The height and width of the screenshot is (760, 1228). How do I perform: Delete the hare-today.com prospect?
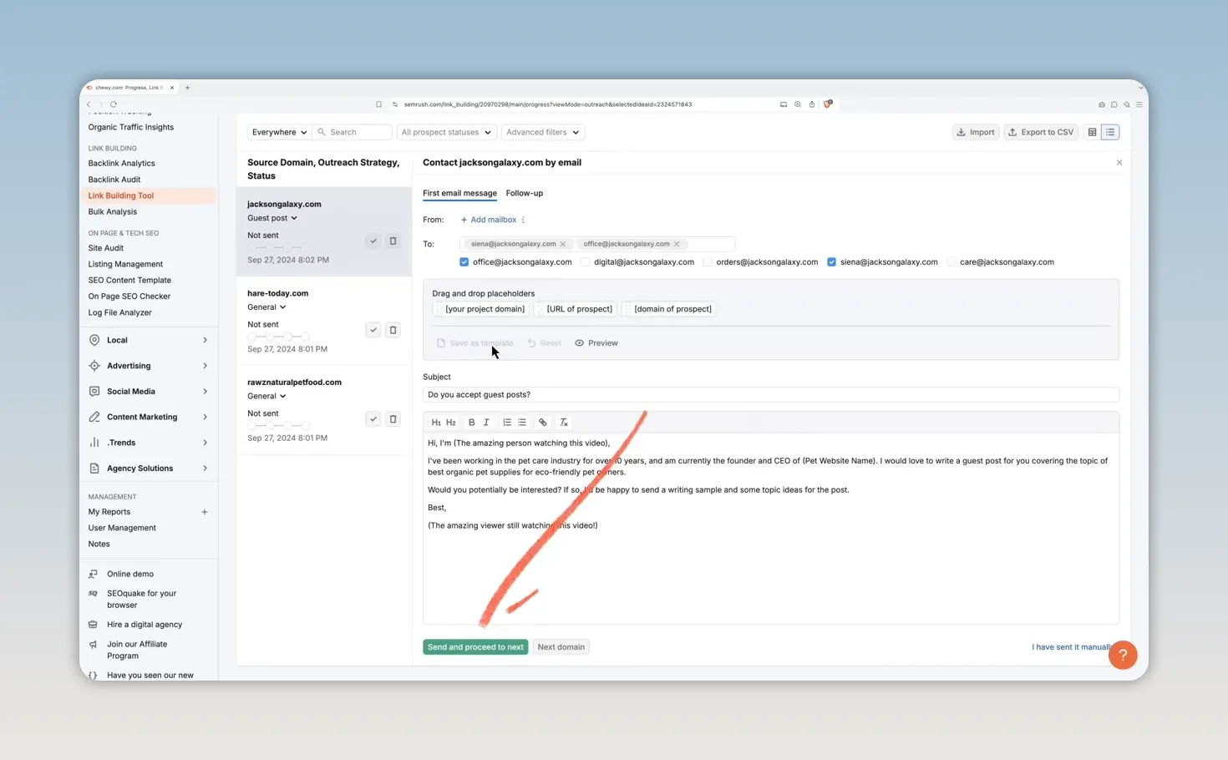pos(393,330)
